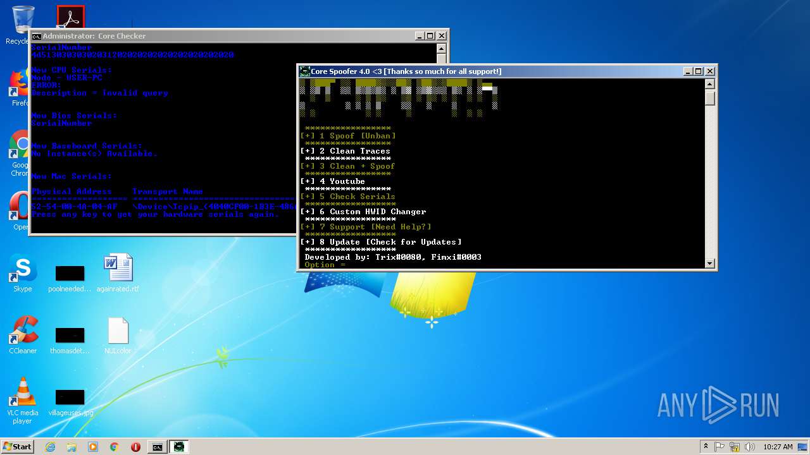Switch to Core Checker cmd taskbar button
The width and height of the screenshot is (810, 455).
157,447
